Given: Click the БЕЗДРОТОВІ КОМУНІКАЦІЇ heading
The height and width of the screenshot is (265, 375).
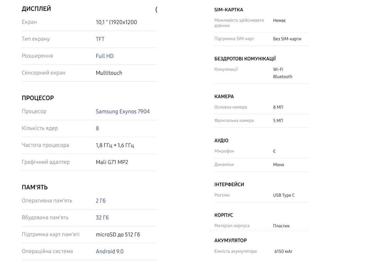Looking at the screenshot, I should point(245,59).
